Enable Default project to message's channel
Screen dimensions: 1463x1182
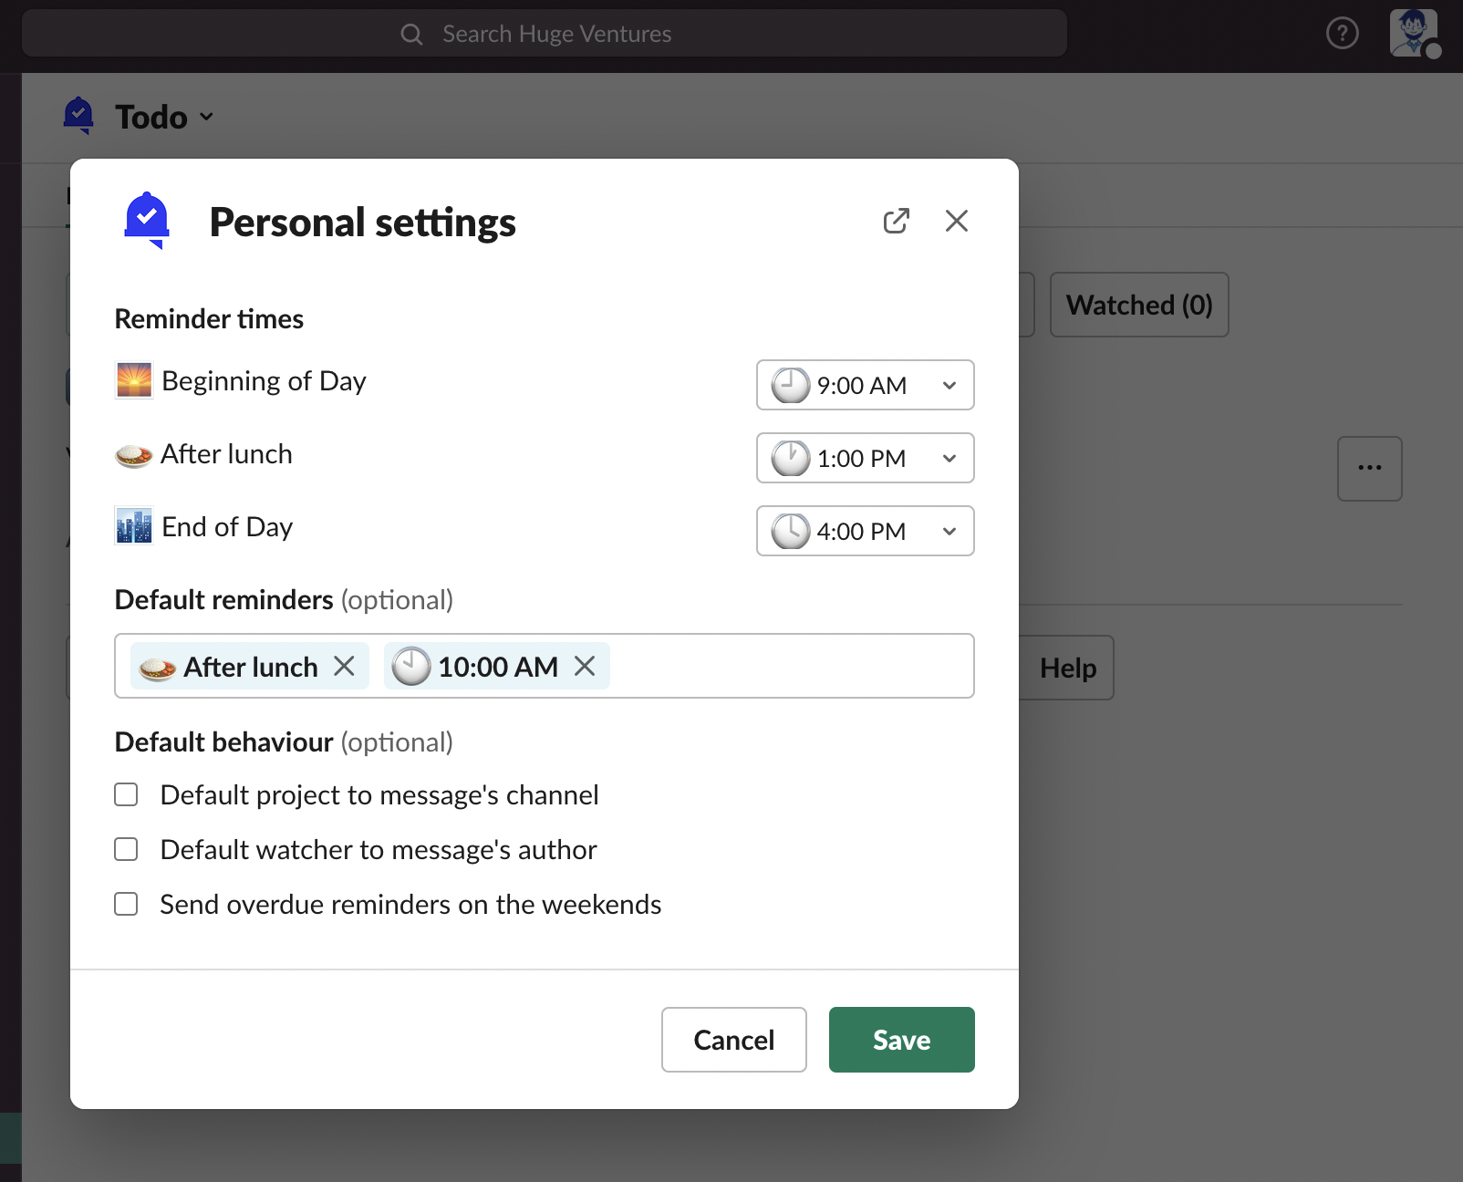[x=126, y=795]
